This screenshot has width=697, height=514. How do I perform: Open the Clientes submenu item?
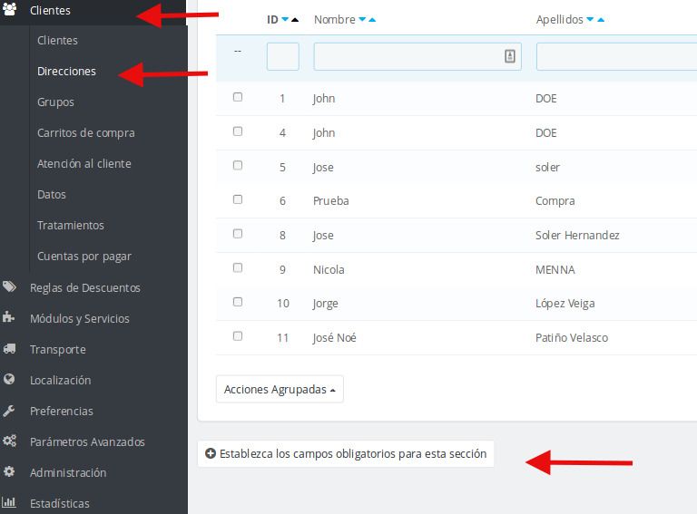point(57,40)
